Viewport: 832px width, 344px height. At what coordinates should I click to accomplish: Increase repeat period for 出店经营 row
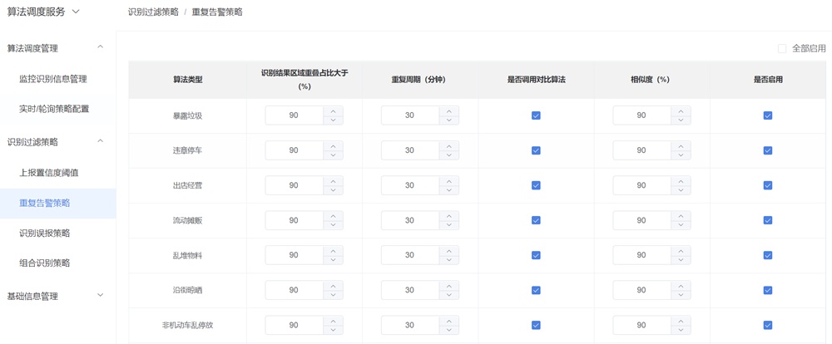(x=449, y=181)
